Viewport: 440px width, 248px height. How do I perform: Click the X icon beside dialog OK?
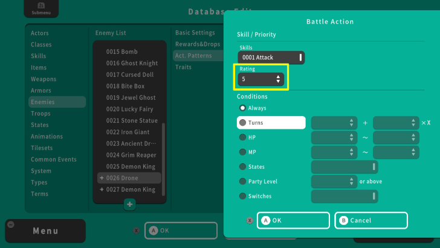[250, 220]
